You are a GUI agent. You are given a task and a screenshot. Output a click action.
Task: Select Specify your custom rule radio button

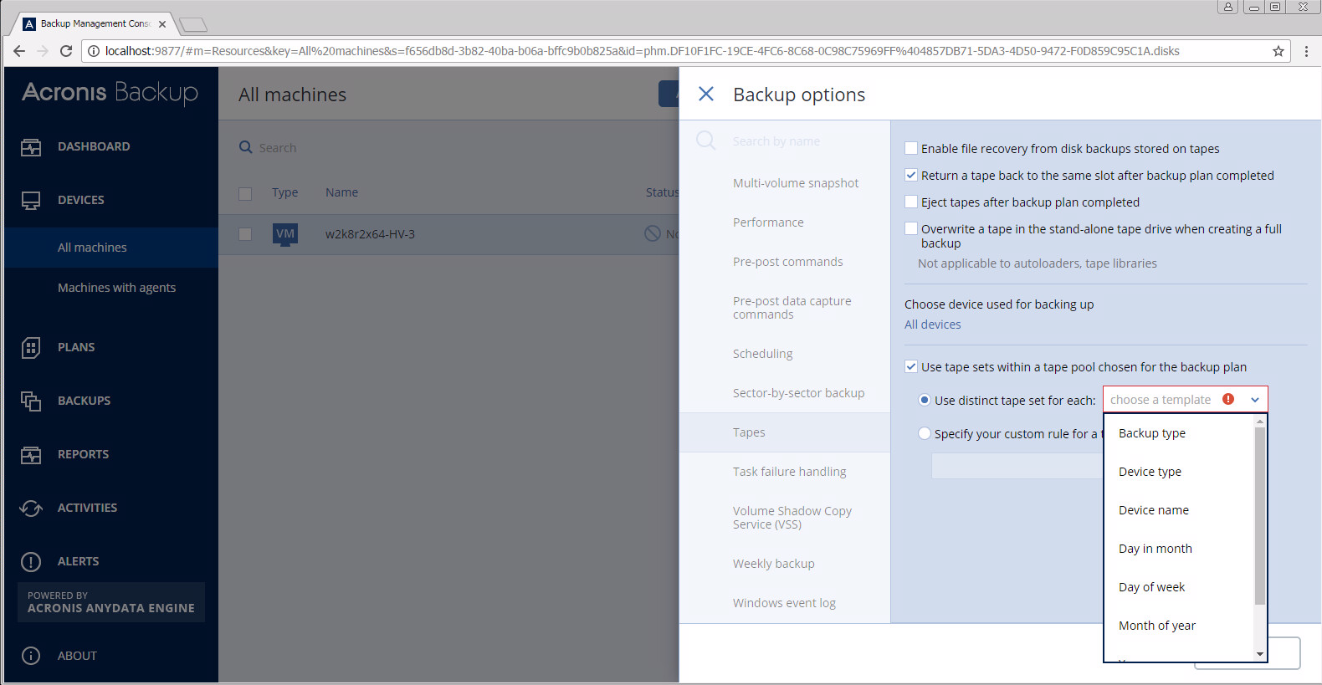point(925,433)
